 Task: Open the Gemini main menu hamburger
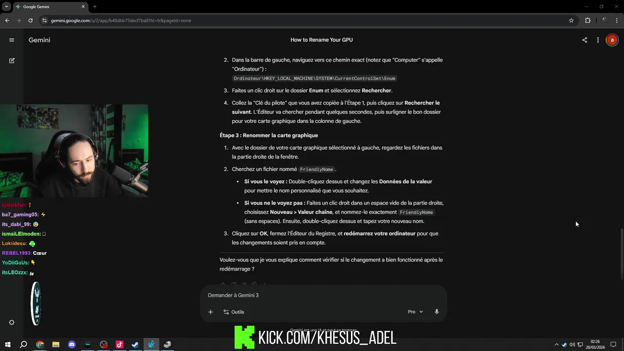[x=12, y=40]
